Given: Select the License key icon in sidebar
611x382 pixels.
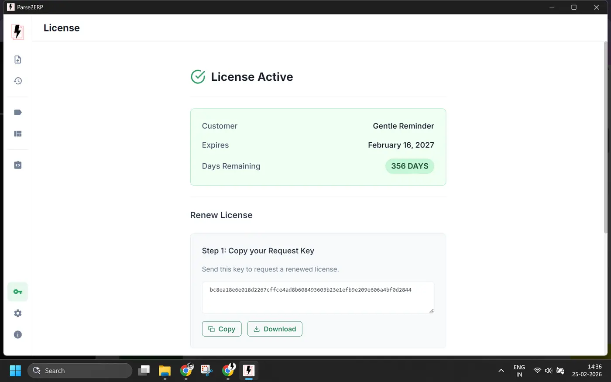Looking at the screenshot, I should pyautogui.click(x=18, y=292).
